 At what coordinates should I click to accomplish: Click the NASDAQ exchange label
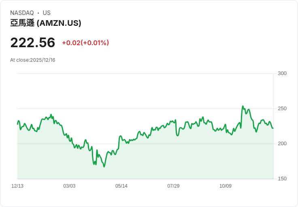coord(22,13)
